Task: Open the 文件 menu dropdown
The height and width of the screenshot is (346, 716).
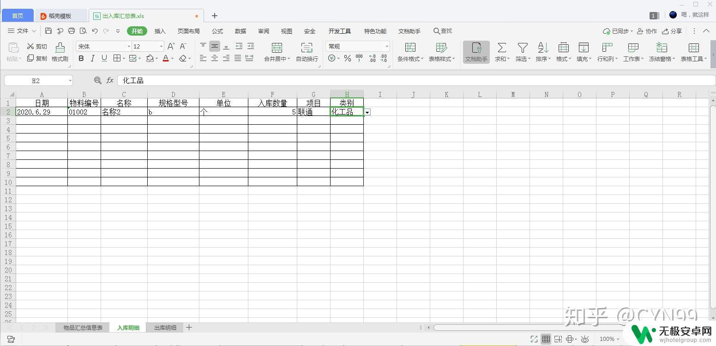Action: (22, 31)
